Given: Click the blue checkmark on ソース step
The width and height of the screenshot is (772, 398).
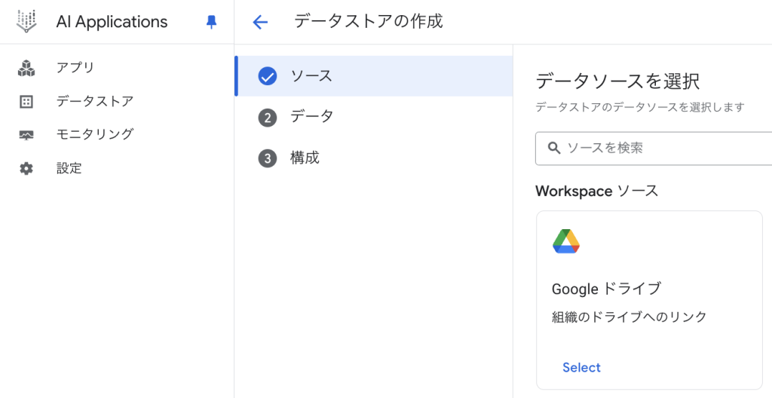Looking at the screenshot, I should point(268,76).
